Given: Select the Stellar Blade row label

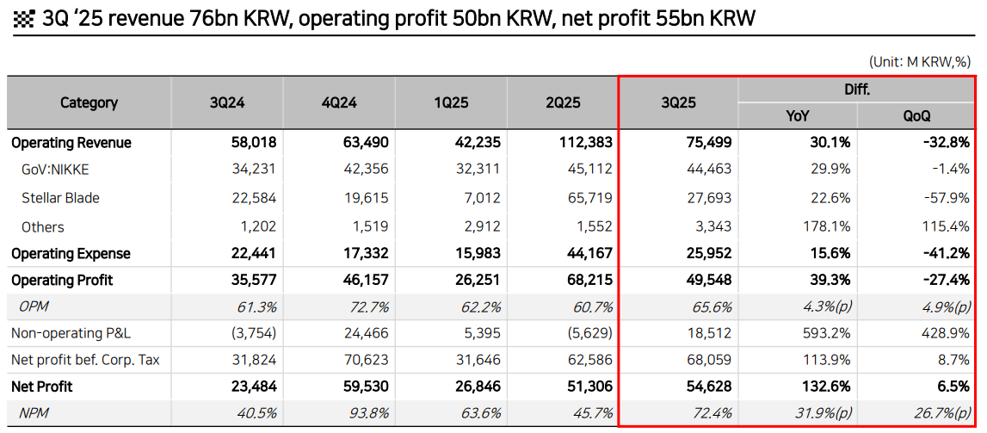Looking at the screenshot, I should pyautogui.click(x=60, y=198).
